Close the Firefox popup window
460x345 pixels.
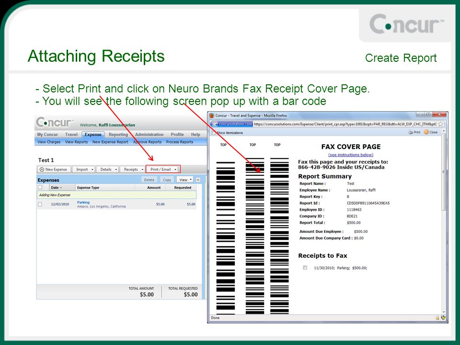[x=439, y=115]
